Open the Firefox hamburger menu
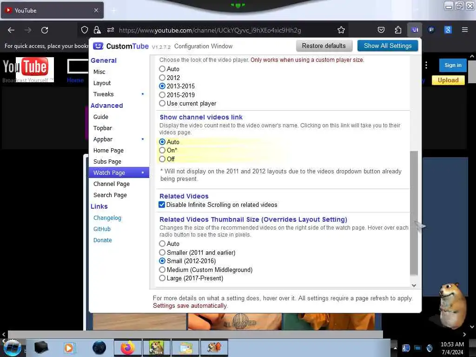The image size is (476, 357). coord(464,30)
